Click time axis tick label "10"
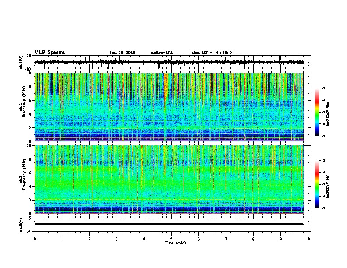347x268 pixels. 308,239
